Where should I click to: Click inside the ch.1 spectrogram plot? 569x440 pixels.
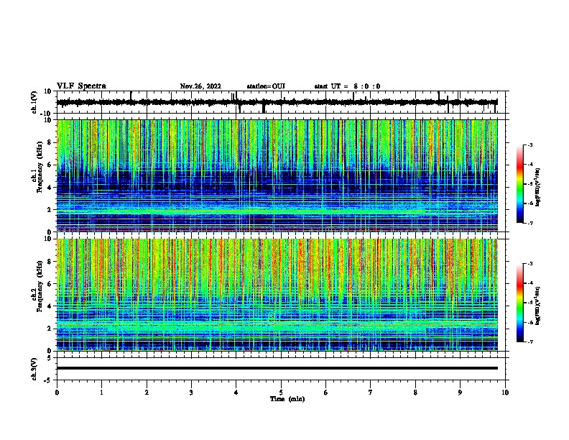coord(277,175)
